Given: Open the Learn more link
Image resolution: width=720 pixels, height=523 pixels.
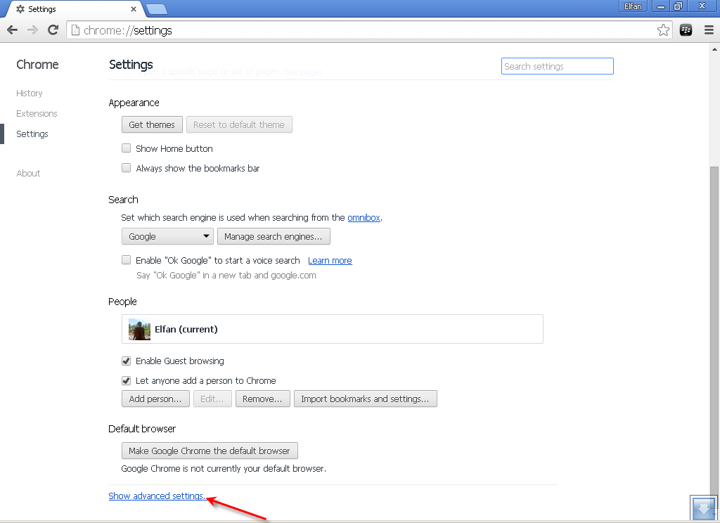Looking at the screenshot, I should (330, 261).
